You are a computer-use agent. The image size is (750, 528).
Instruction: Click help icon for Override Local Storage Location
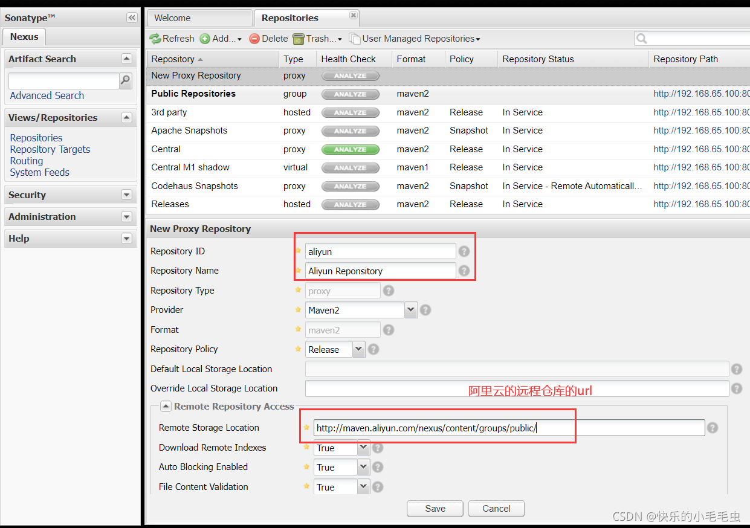736,388
